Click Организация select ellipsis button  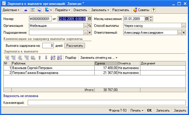click(x=86, y=26)
